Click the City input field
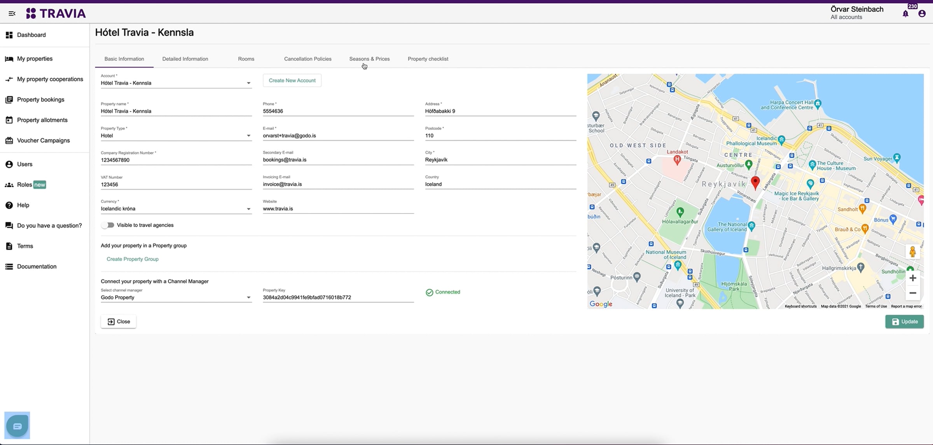Screen dimensions: 933x445 point(501,160)
